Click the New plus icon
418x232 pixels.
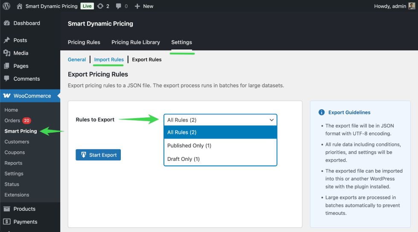[x=137, y=6]
